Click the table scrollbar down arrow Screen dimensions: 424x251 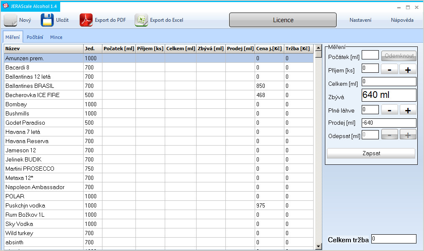319,246
